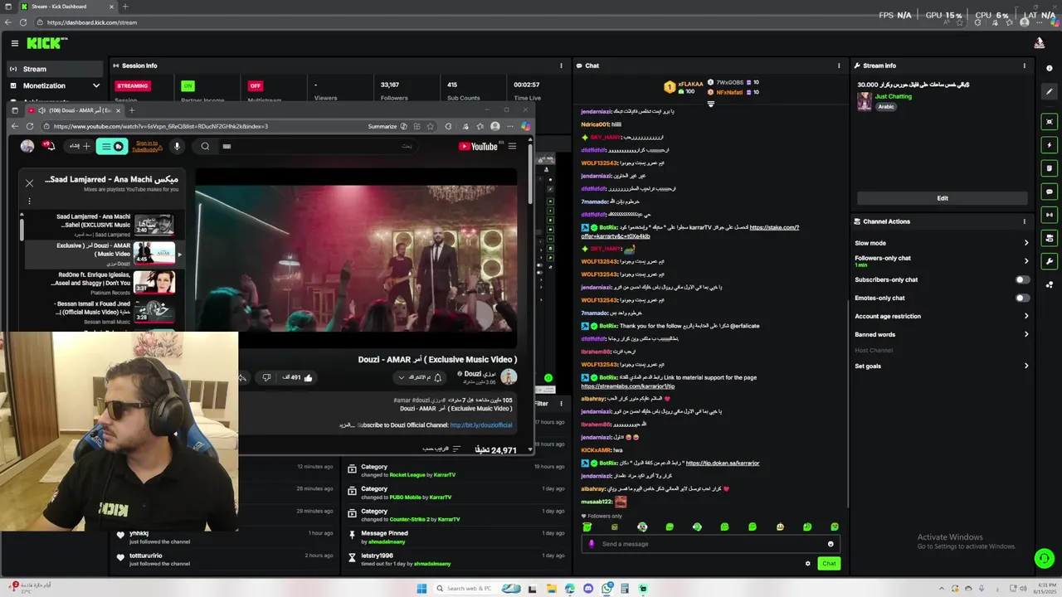Dislike the Douzi AMAR video
The height and width of the screenshot is (597, 1062).
[x=266, y=377]
